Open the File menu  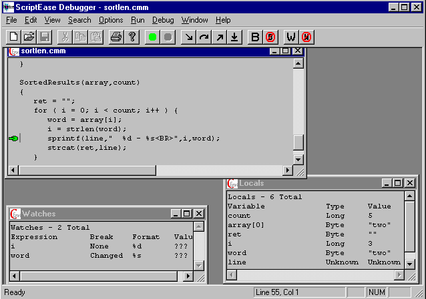point(11,20)
